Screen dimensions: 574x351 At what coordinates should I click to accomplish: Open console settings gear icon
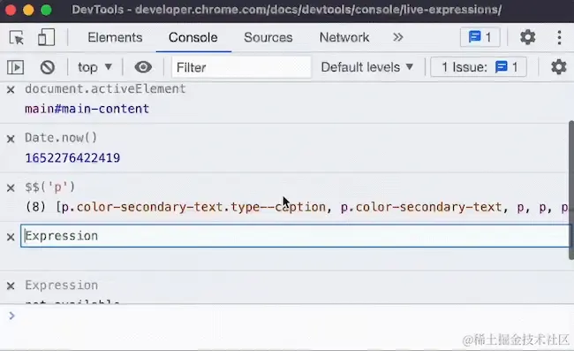click(x=559, y=67)
